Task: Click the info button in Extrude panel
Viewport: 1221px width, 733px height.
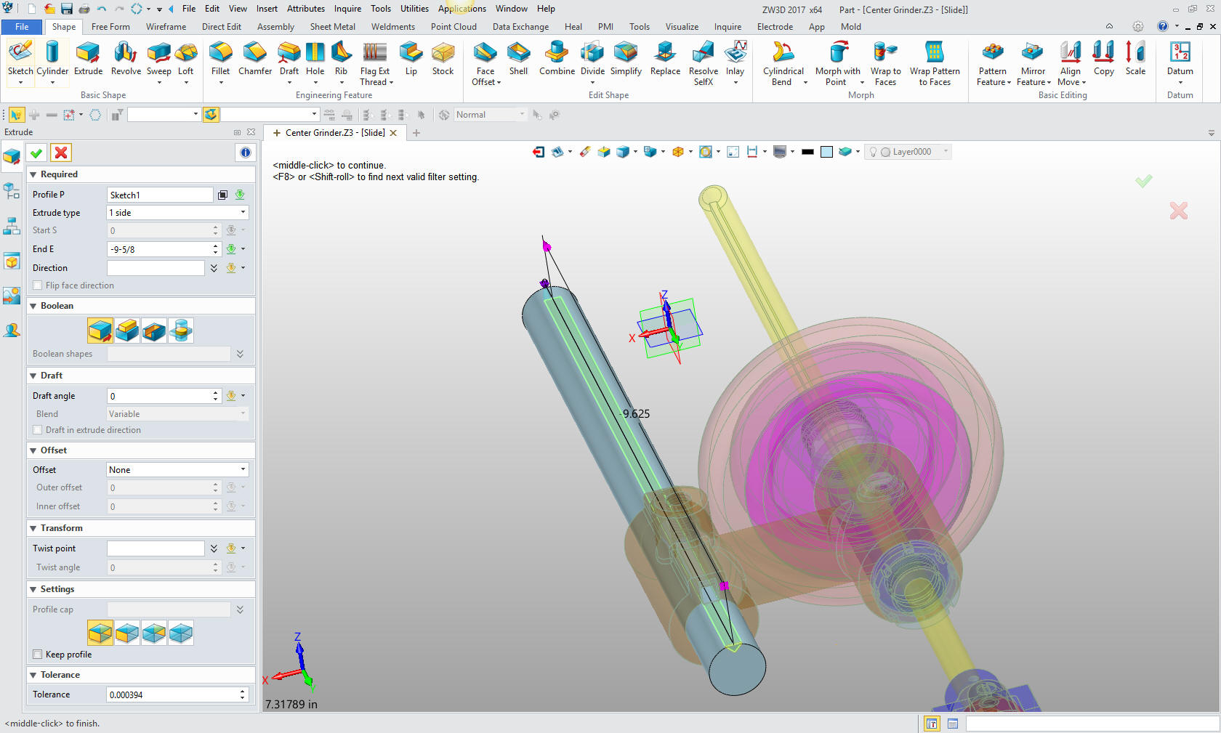Action: click(x=245, y=153)
